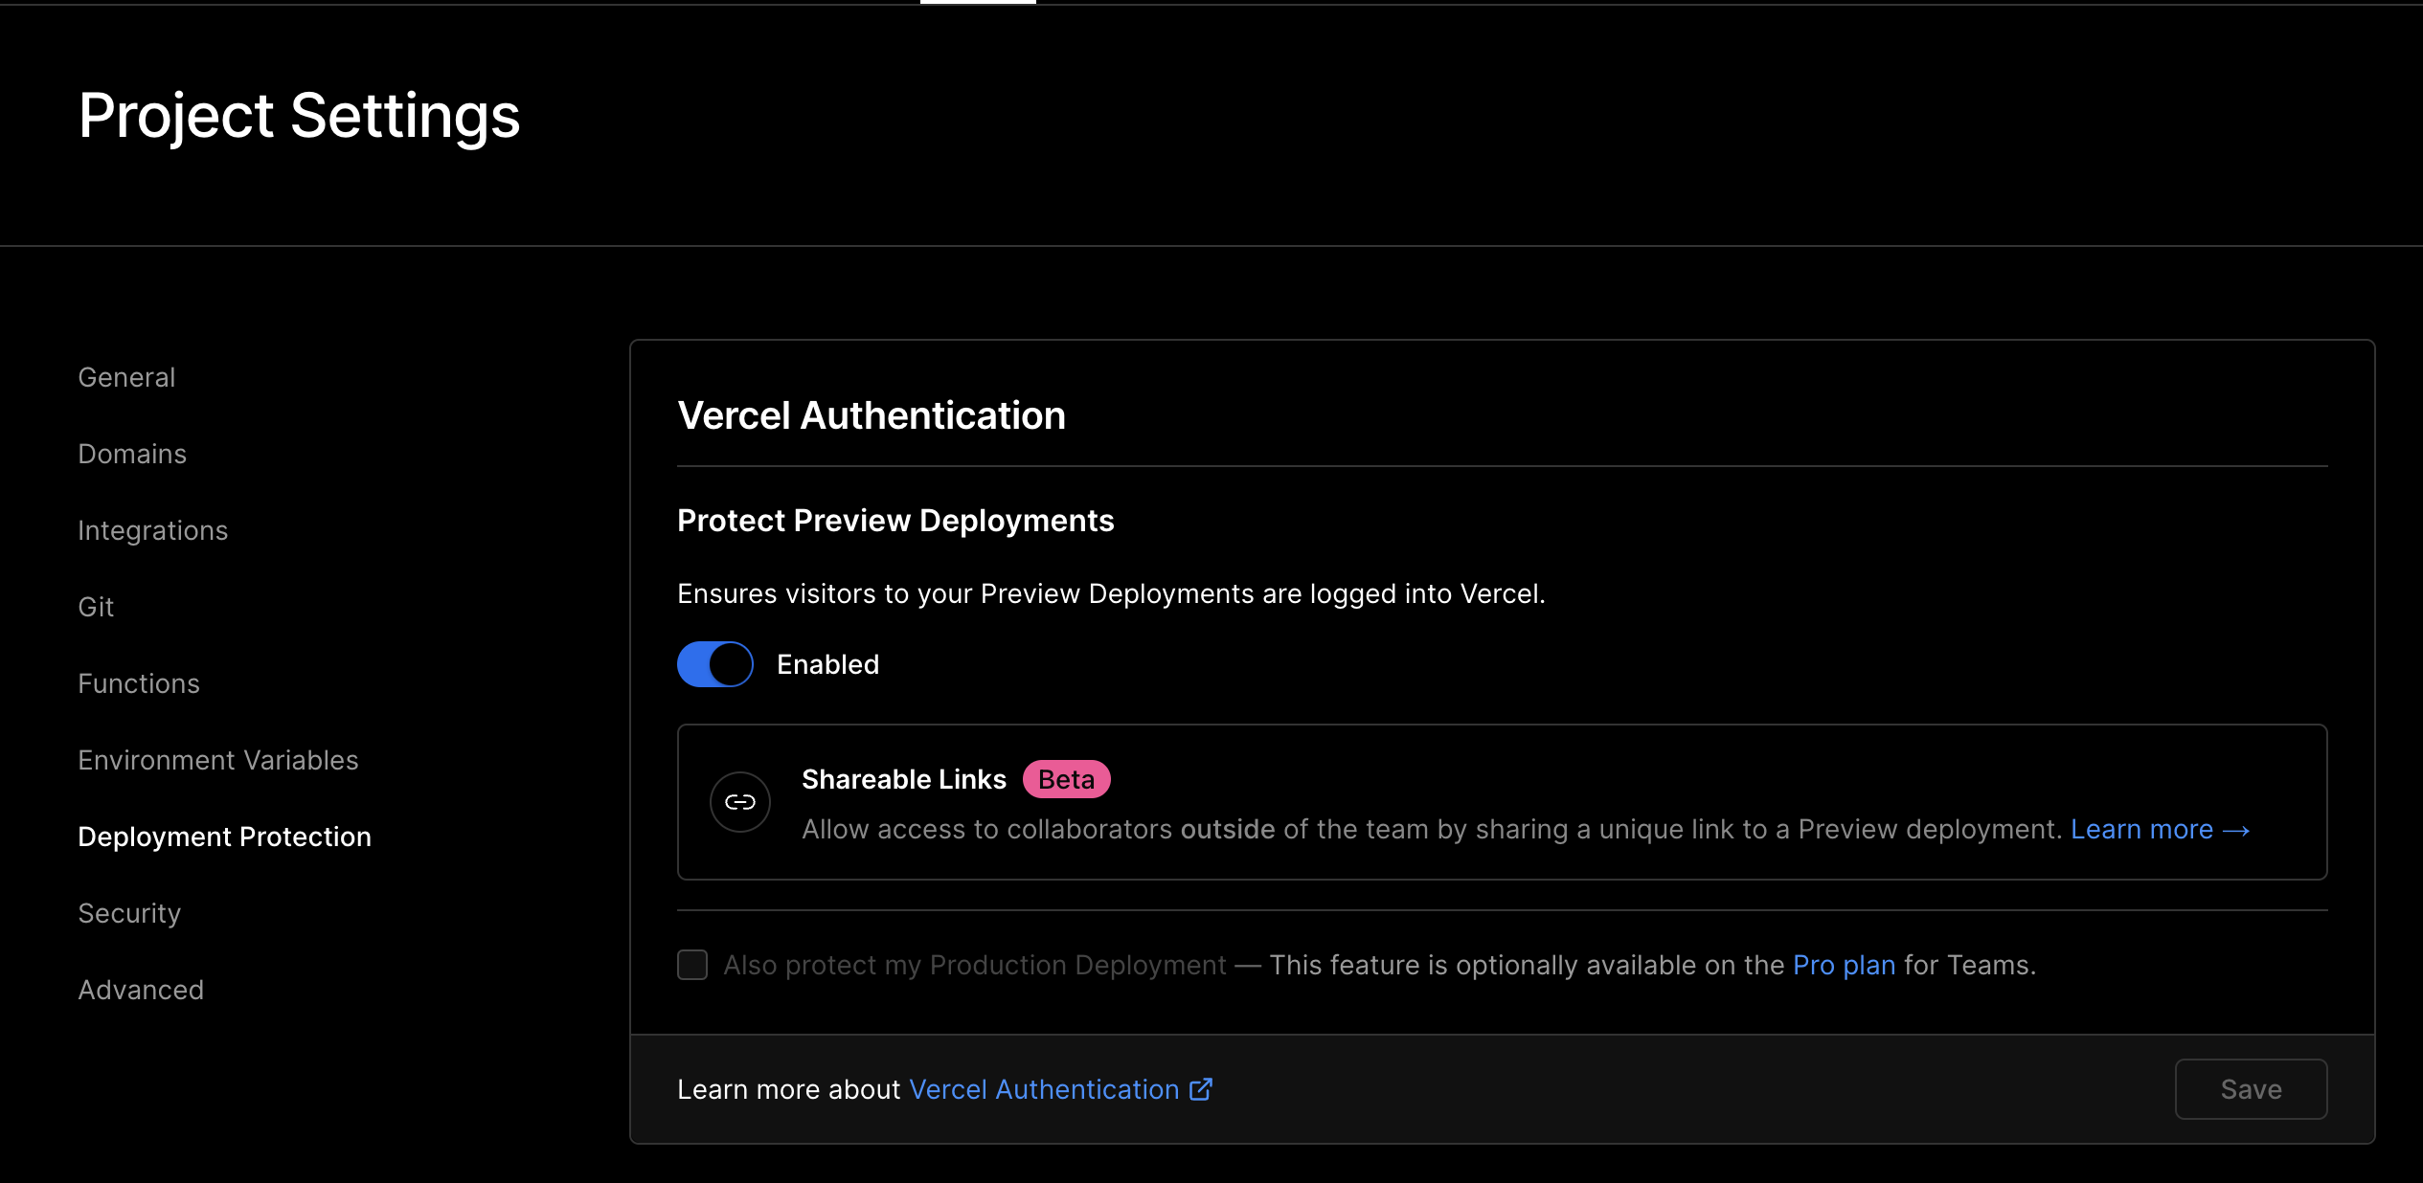
Task: Click the Shareable Links chain icon
Action: tap(739, 802)
